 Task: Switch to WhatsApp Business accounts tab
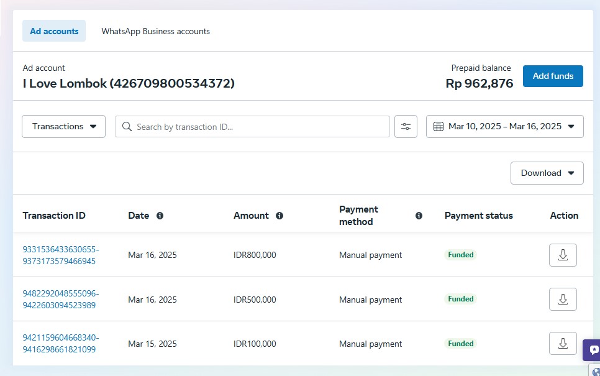tap(155, 31)
